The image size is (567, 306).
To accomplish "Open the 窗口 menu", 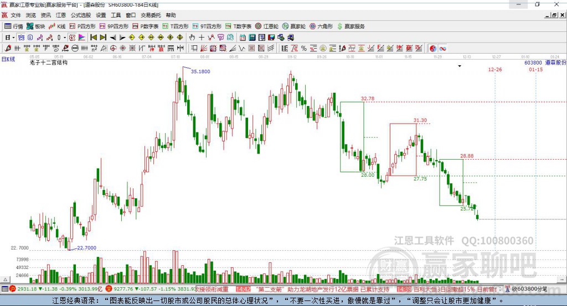I will pos(131,15).
